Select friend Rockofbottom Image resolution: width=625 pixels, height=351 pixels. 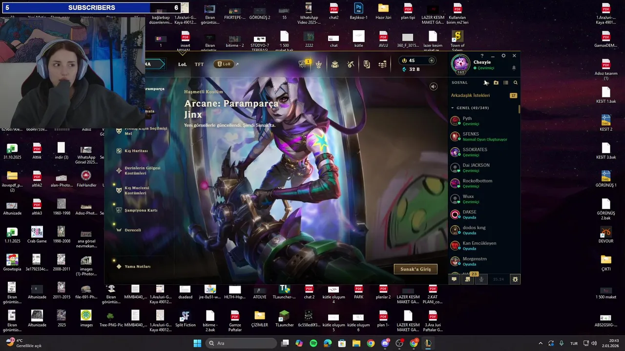483,183
